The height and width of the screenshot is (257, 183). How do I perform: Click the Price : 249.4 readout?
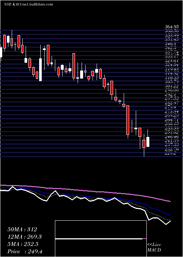tap(25, 251)
